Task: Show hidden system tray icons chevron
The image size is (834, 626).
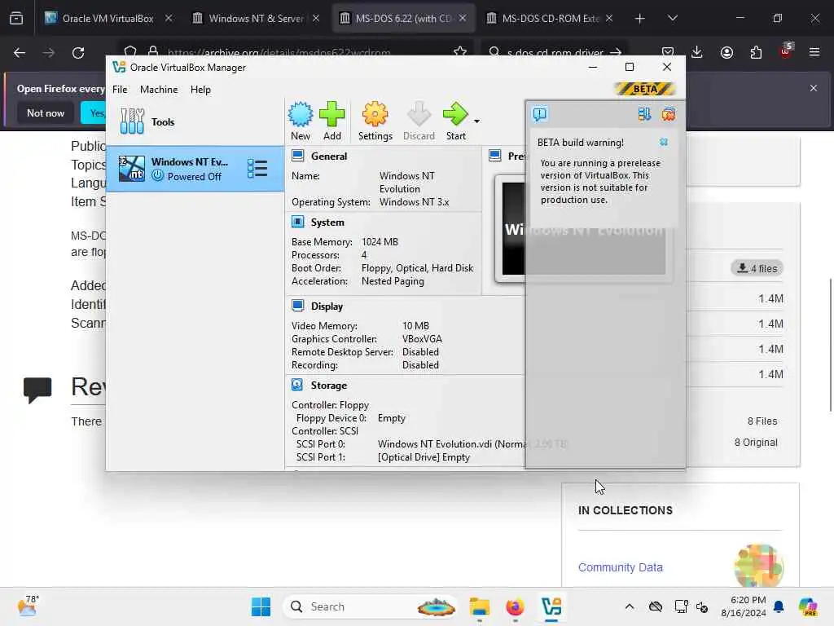Action: pyautogui.click(x=630, y=606)
